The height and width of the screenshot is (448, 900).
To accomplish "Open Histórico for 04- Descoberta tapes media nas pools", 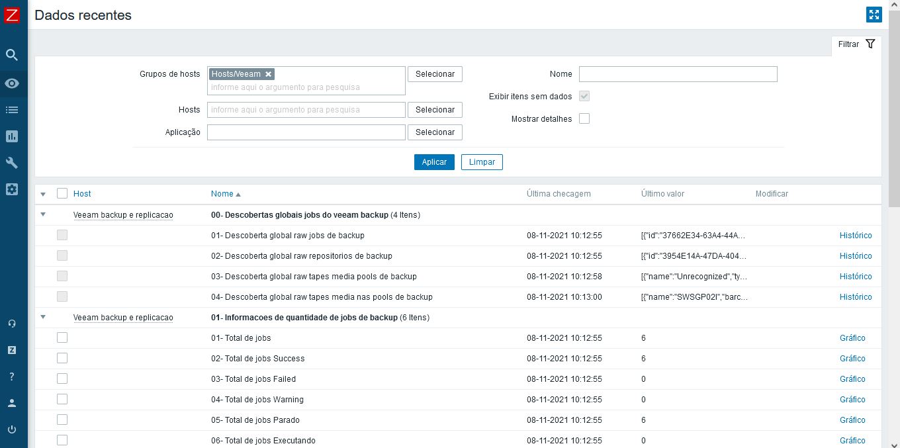I will (856, 297).
